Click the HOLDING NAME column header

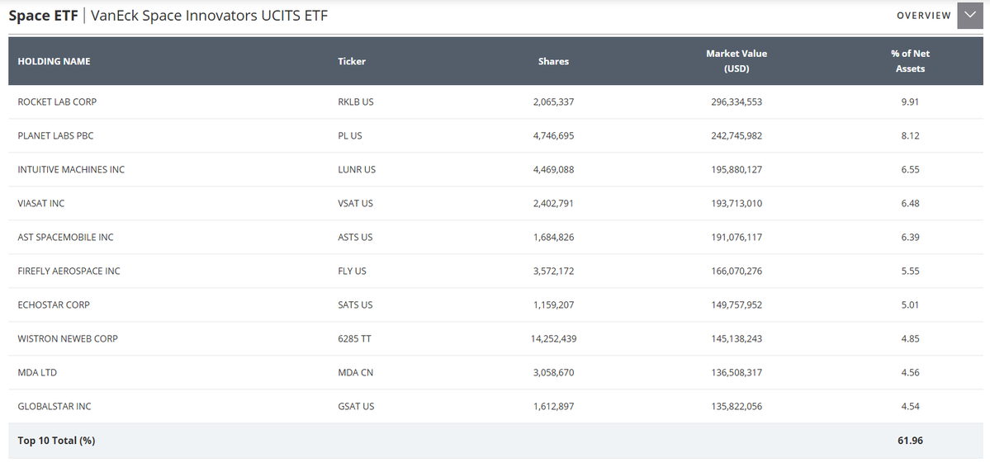coord(54,61)
